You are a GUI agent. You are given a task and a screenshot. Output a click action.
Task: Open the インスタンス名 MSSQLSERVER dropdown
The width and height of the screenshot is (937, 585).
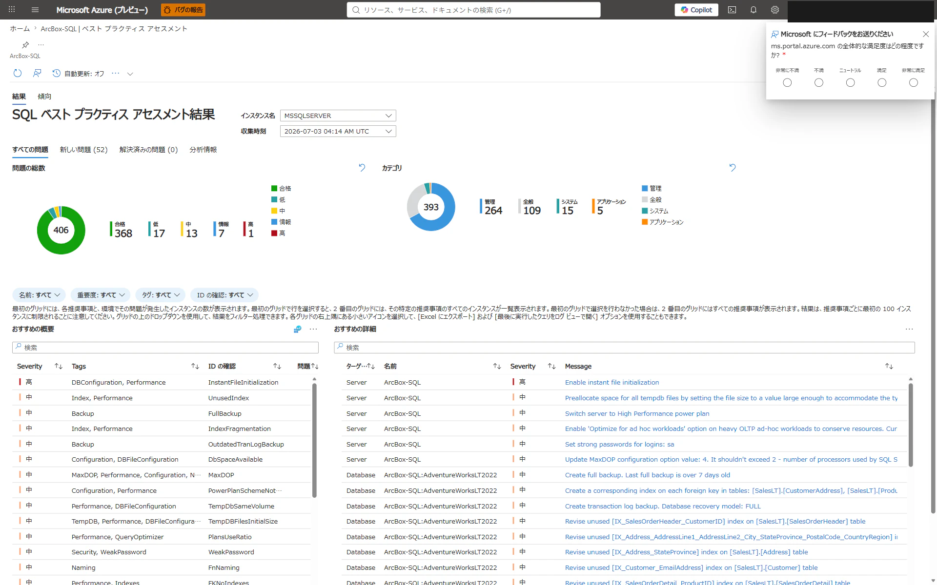(x=338, y=116)
